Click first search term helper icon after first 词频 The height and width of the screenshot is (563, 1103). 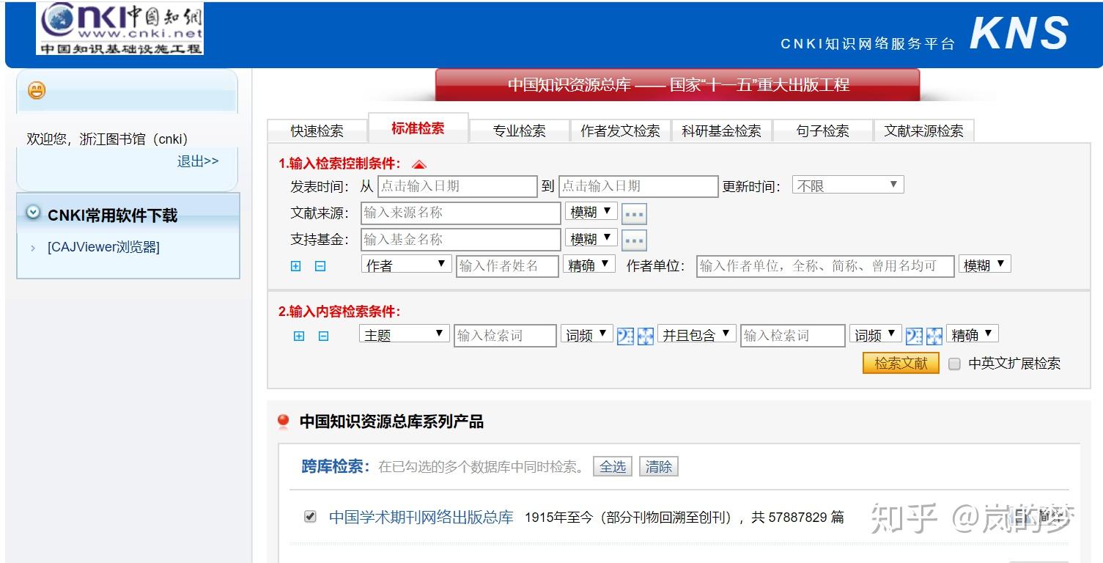[x=625, y=336]
